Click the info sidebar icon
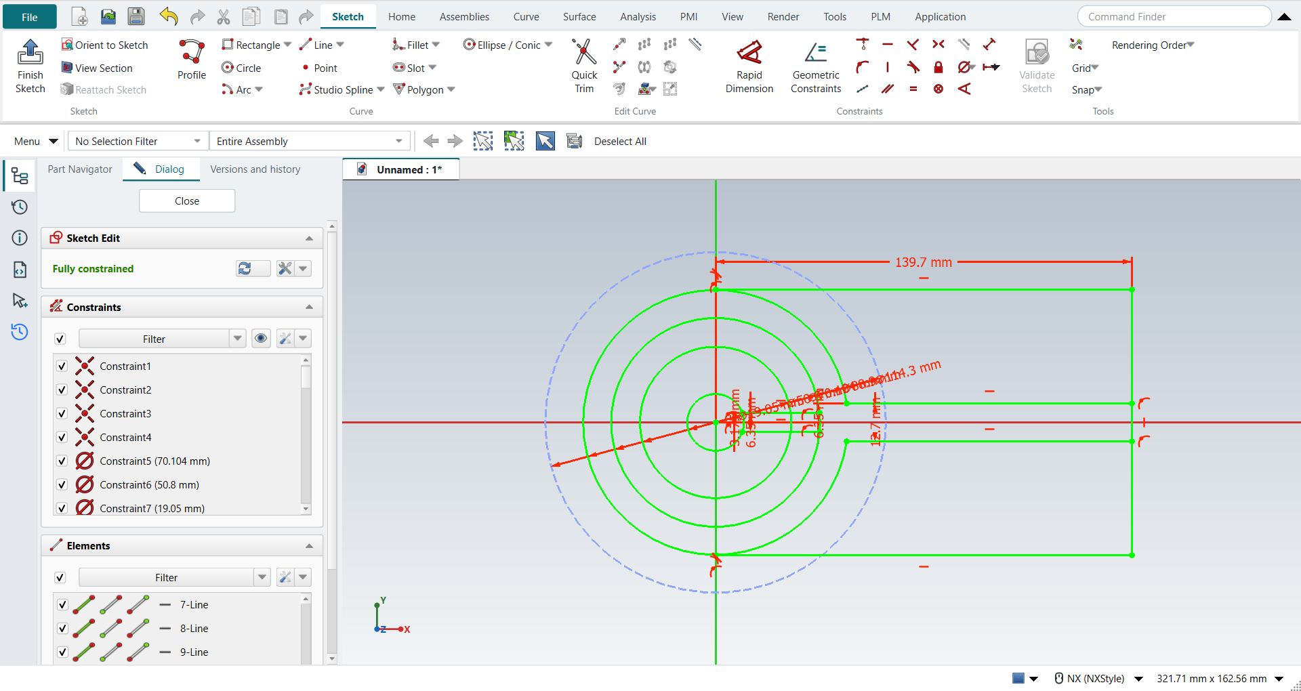Screen dimensions: 1301x691 point(20,238)
